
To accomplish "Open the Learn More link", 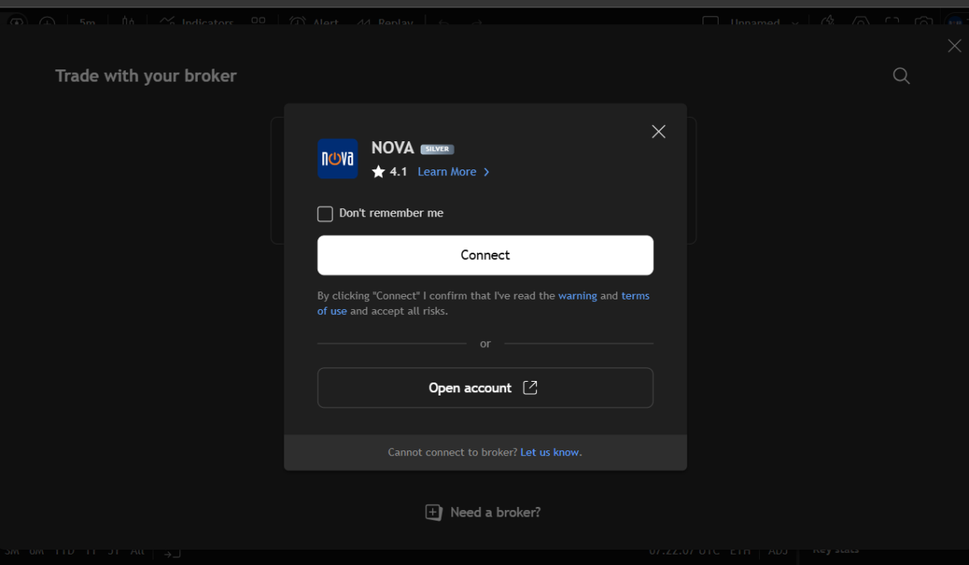I will pos(447,172).
